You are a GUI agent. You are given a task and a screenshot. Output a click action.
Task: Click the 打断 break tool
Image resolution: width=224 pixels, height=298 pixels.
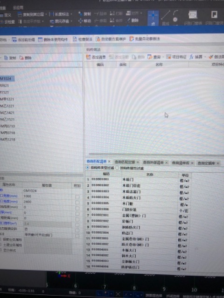[116, 14]
